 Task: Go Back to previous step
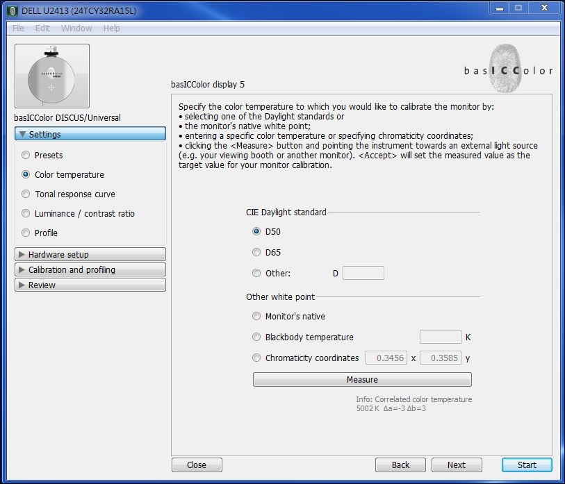(400, 465)
